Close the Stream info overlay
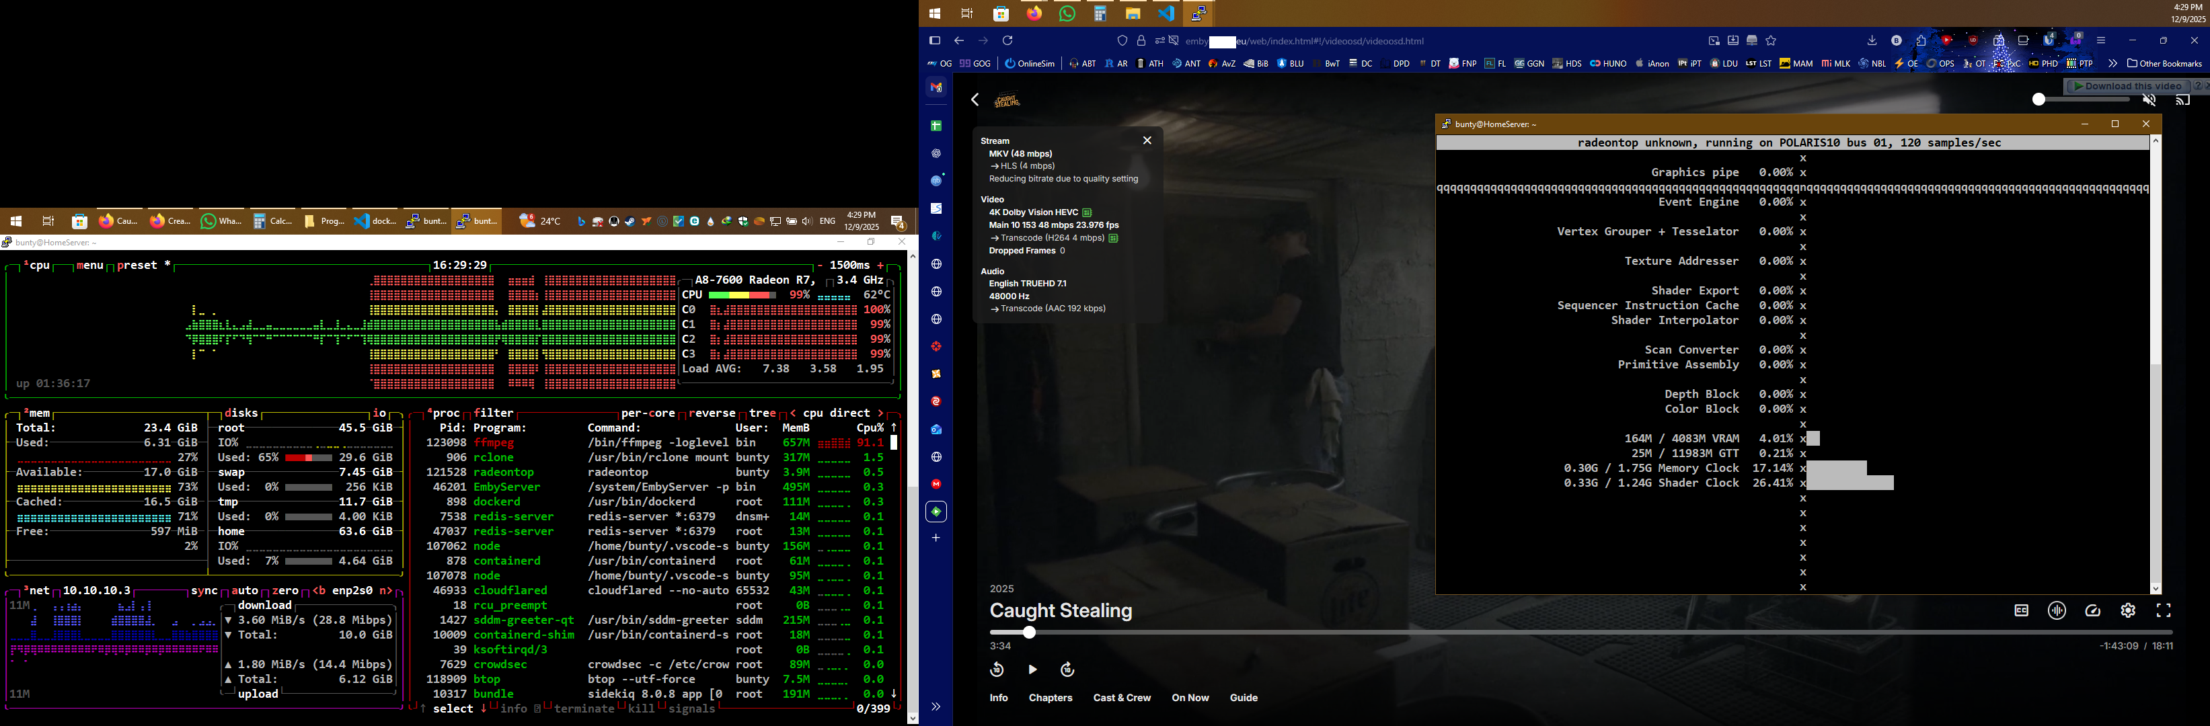Image resolution: width=2210 pixels, height=726 pixels. (1147, 140)
